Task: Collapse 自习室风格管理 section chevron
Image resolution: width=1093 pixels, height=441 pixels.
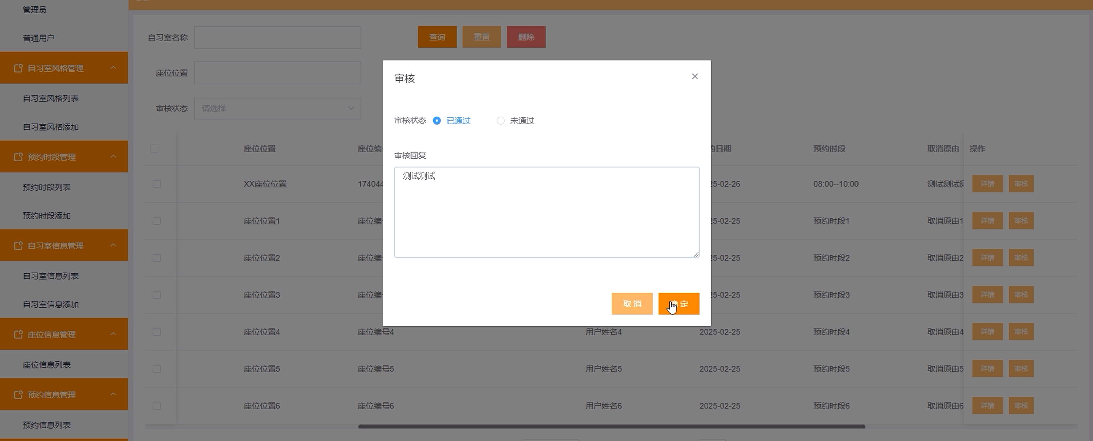Action: point(113,68)
